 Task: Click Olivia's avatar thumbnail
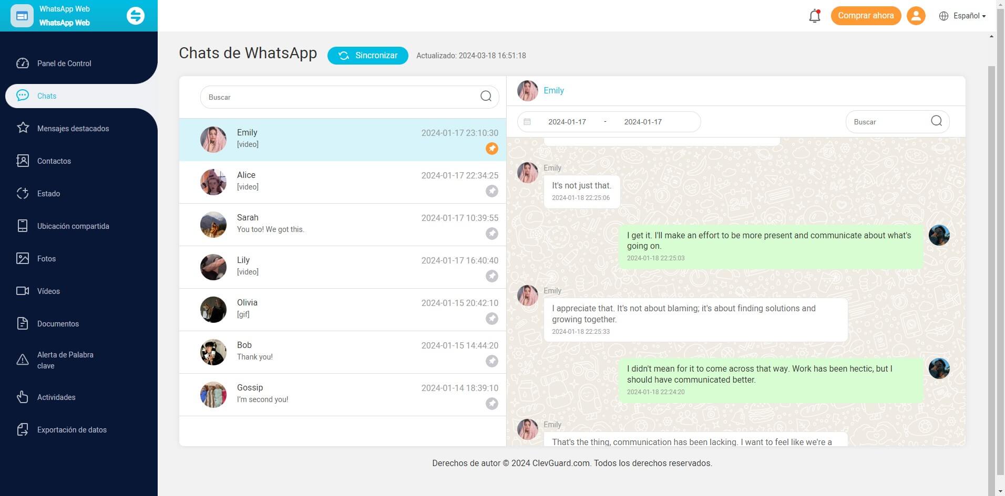(213, 310)
